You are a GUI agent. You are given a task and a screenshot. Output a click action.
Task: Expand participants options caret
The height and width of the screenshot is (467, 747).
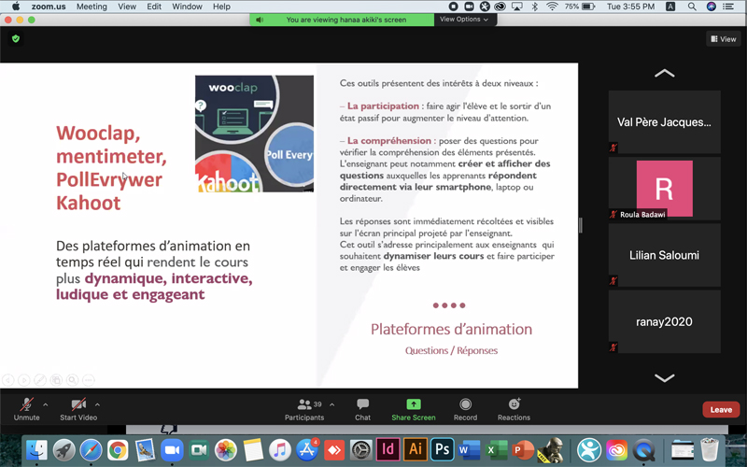[x=332, y=404]
